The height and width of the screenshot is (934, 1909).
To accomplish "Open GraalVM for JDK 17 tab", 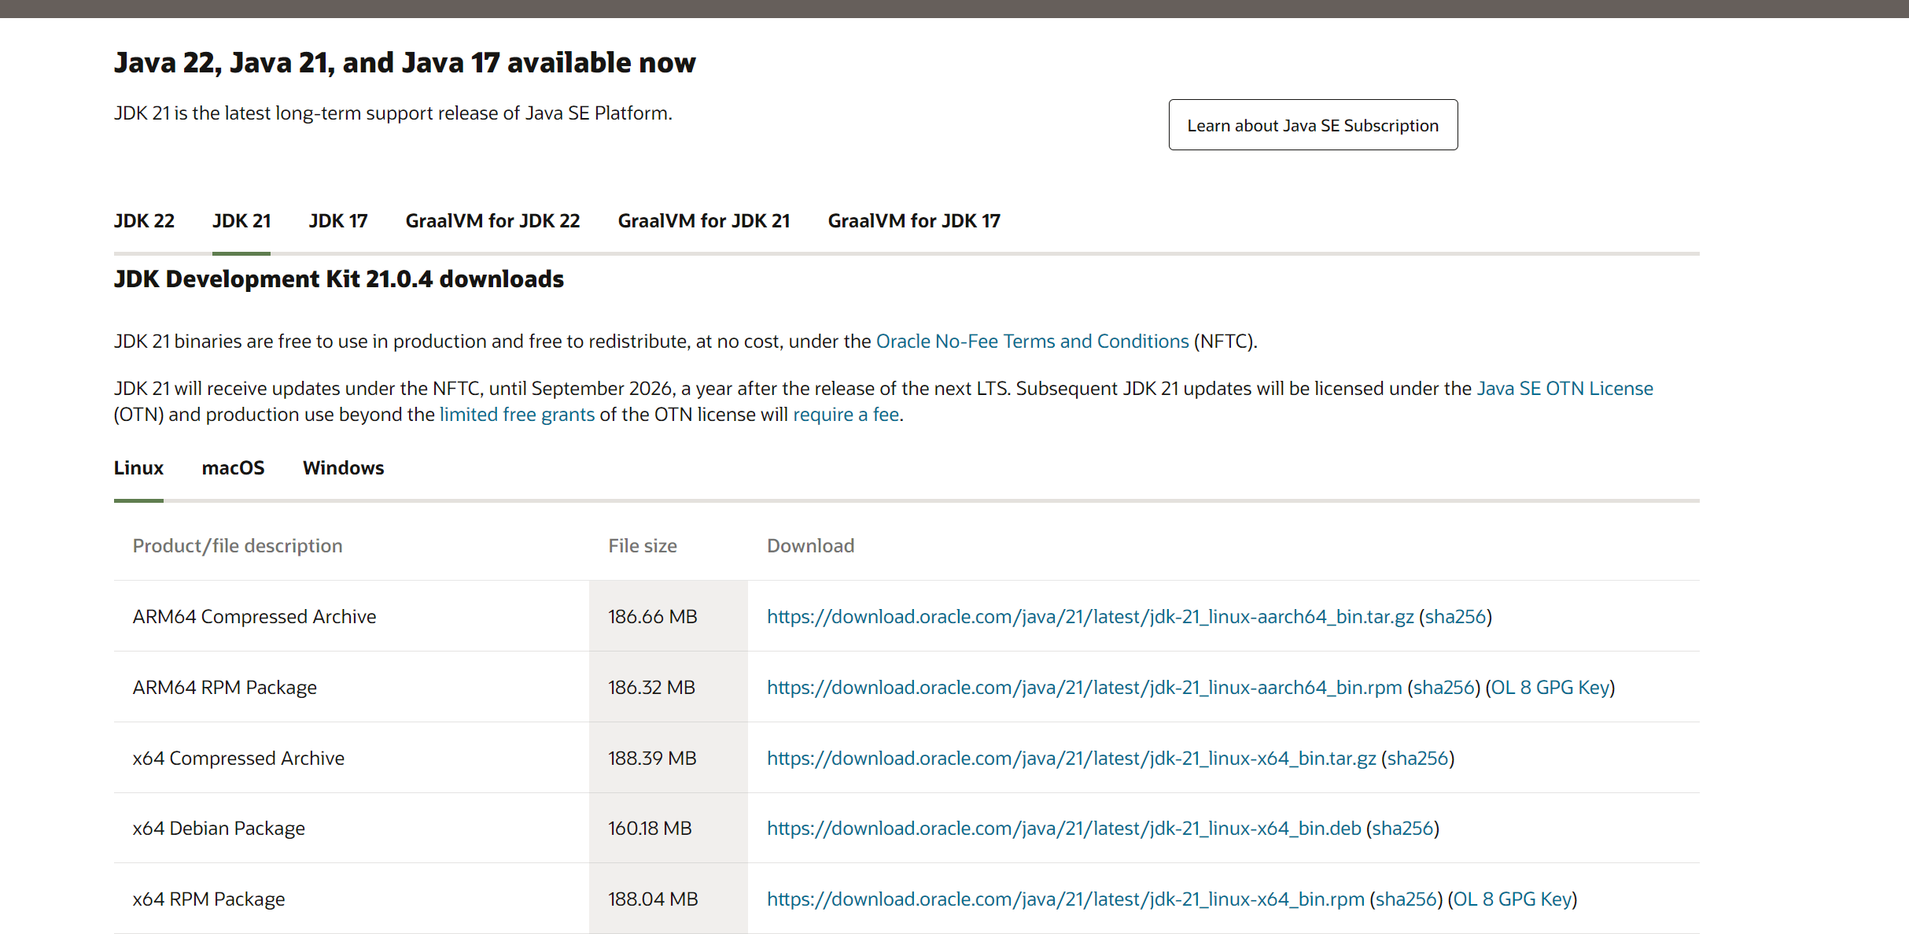I will (x=913, y=221).
